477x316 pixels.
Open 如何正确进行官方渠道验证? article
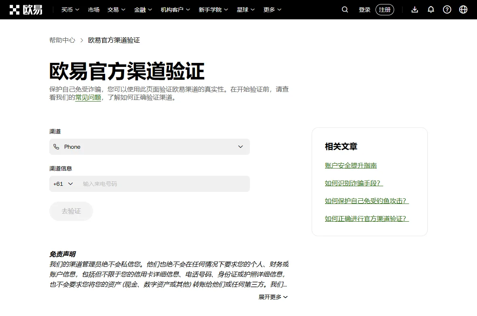(367, 218)
